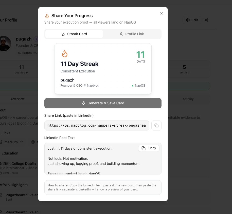The width and height of the screenshot is (232, 214).
Task: Click the flame icon in dialog header
Action: click(47, 16)
